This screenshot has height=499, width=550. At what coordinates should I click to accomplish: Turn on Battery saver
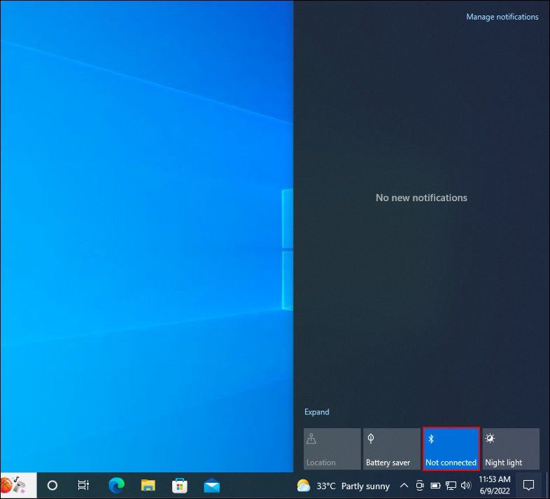tap(391, 449)
